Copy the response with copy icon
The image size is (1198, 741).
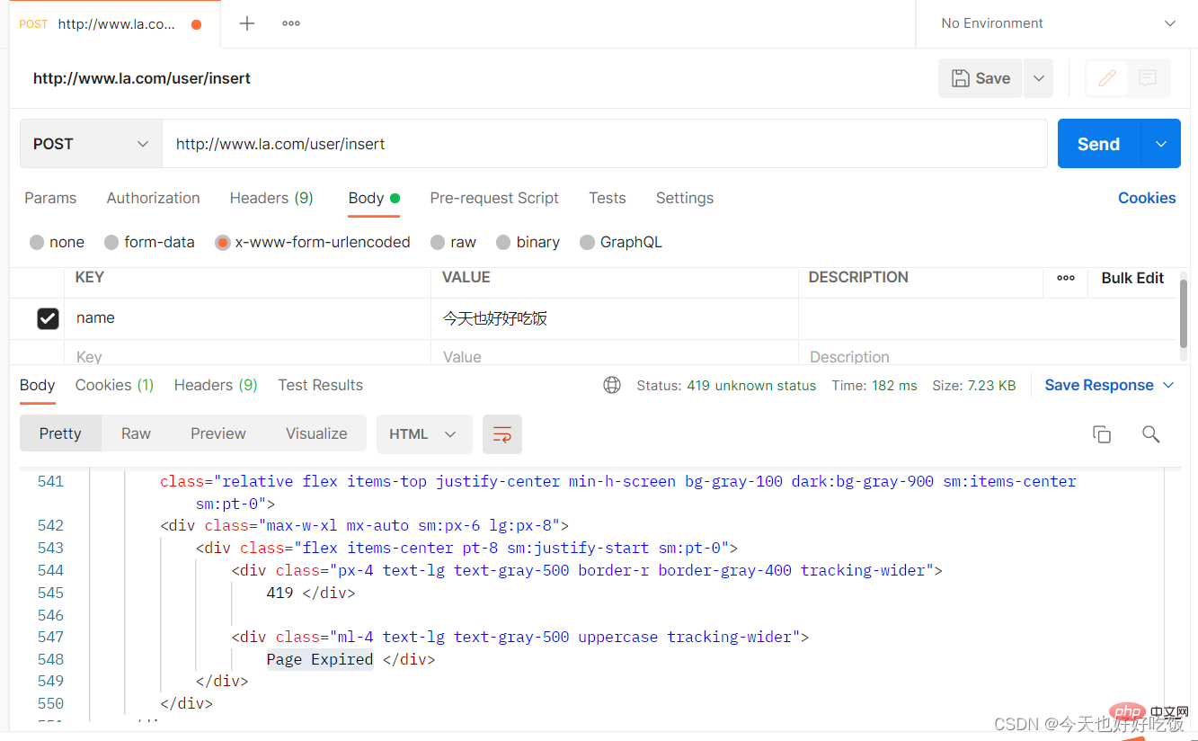pos(1102,434)
